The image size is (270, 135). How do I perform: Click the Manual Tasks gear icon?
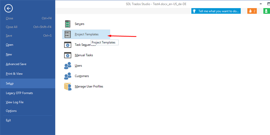(68, 55)
